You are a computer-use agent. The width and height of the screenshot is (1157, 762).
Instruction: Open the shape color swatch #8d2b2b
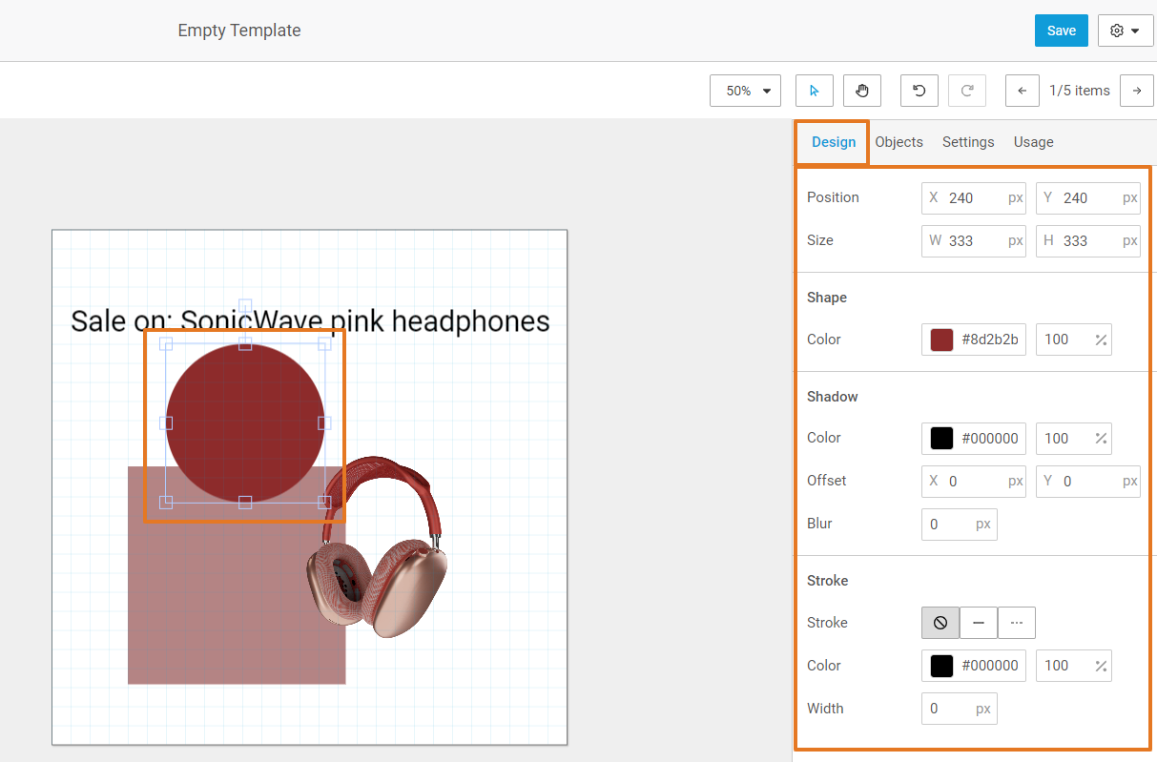point(941,340)
